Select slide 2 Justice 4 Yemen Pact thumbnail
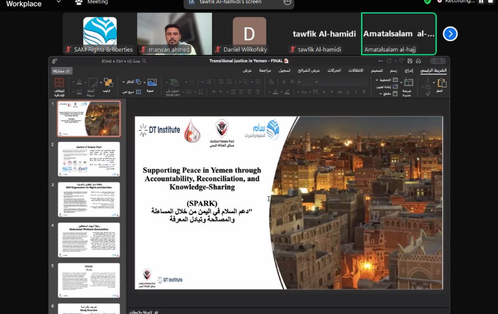Viewport: 498px width, 314px height. 89,159
